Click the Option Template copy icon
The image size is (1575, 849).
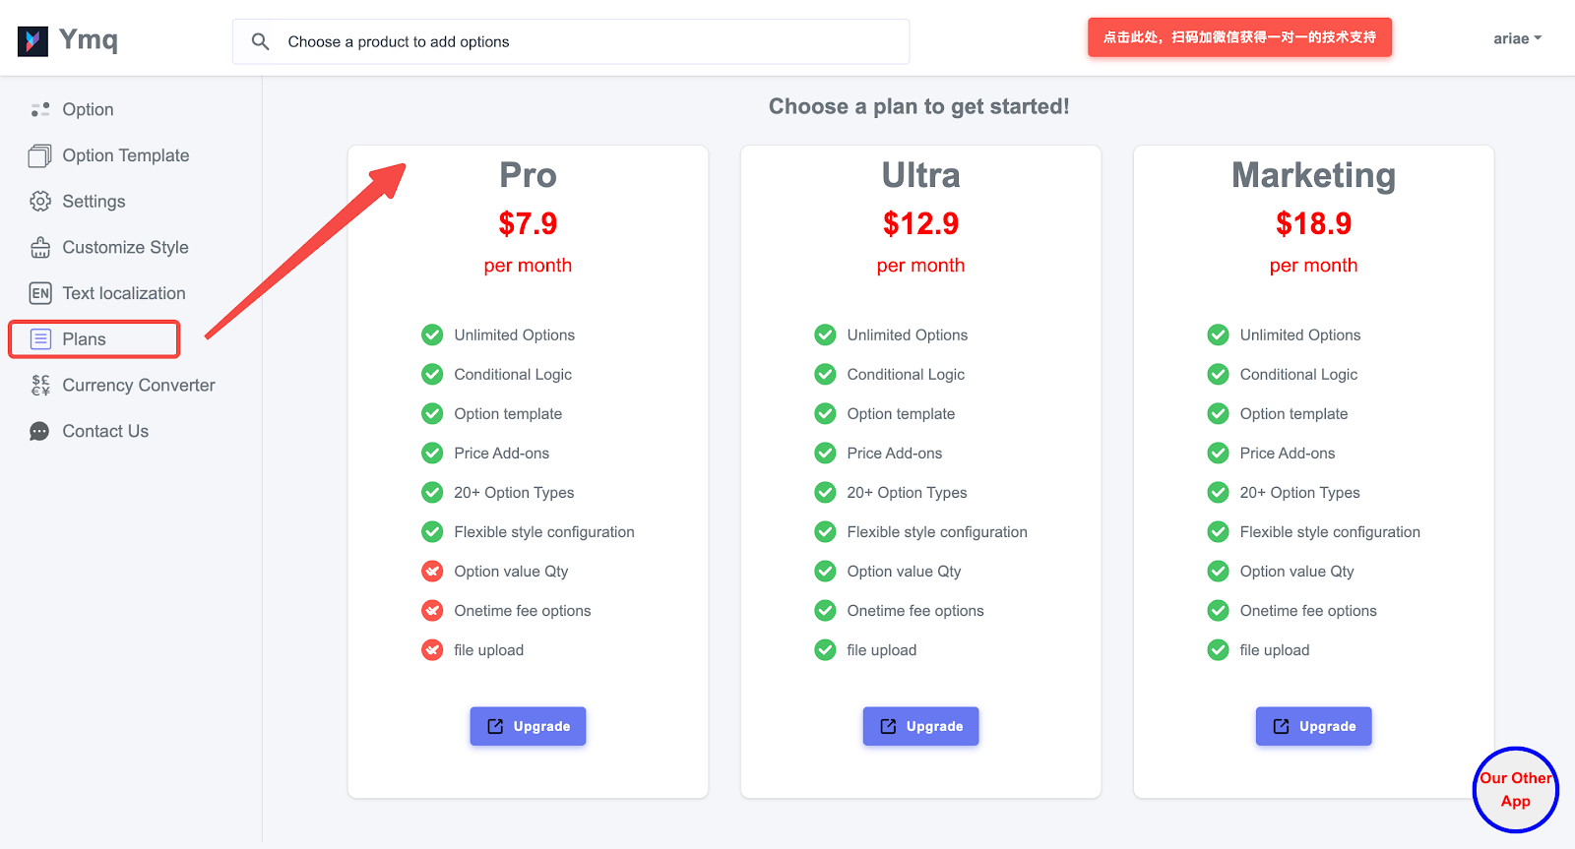coord(39,155)
